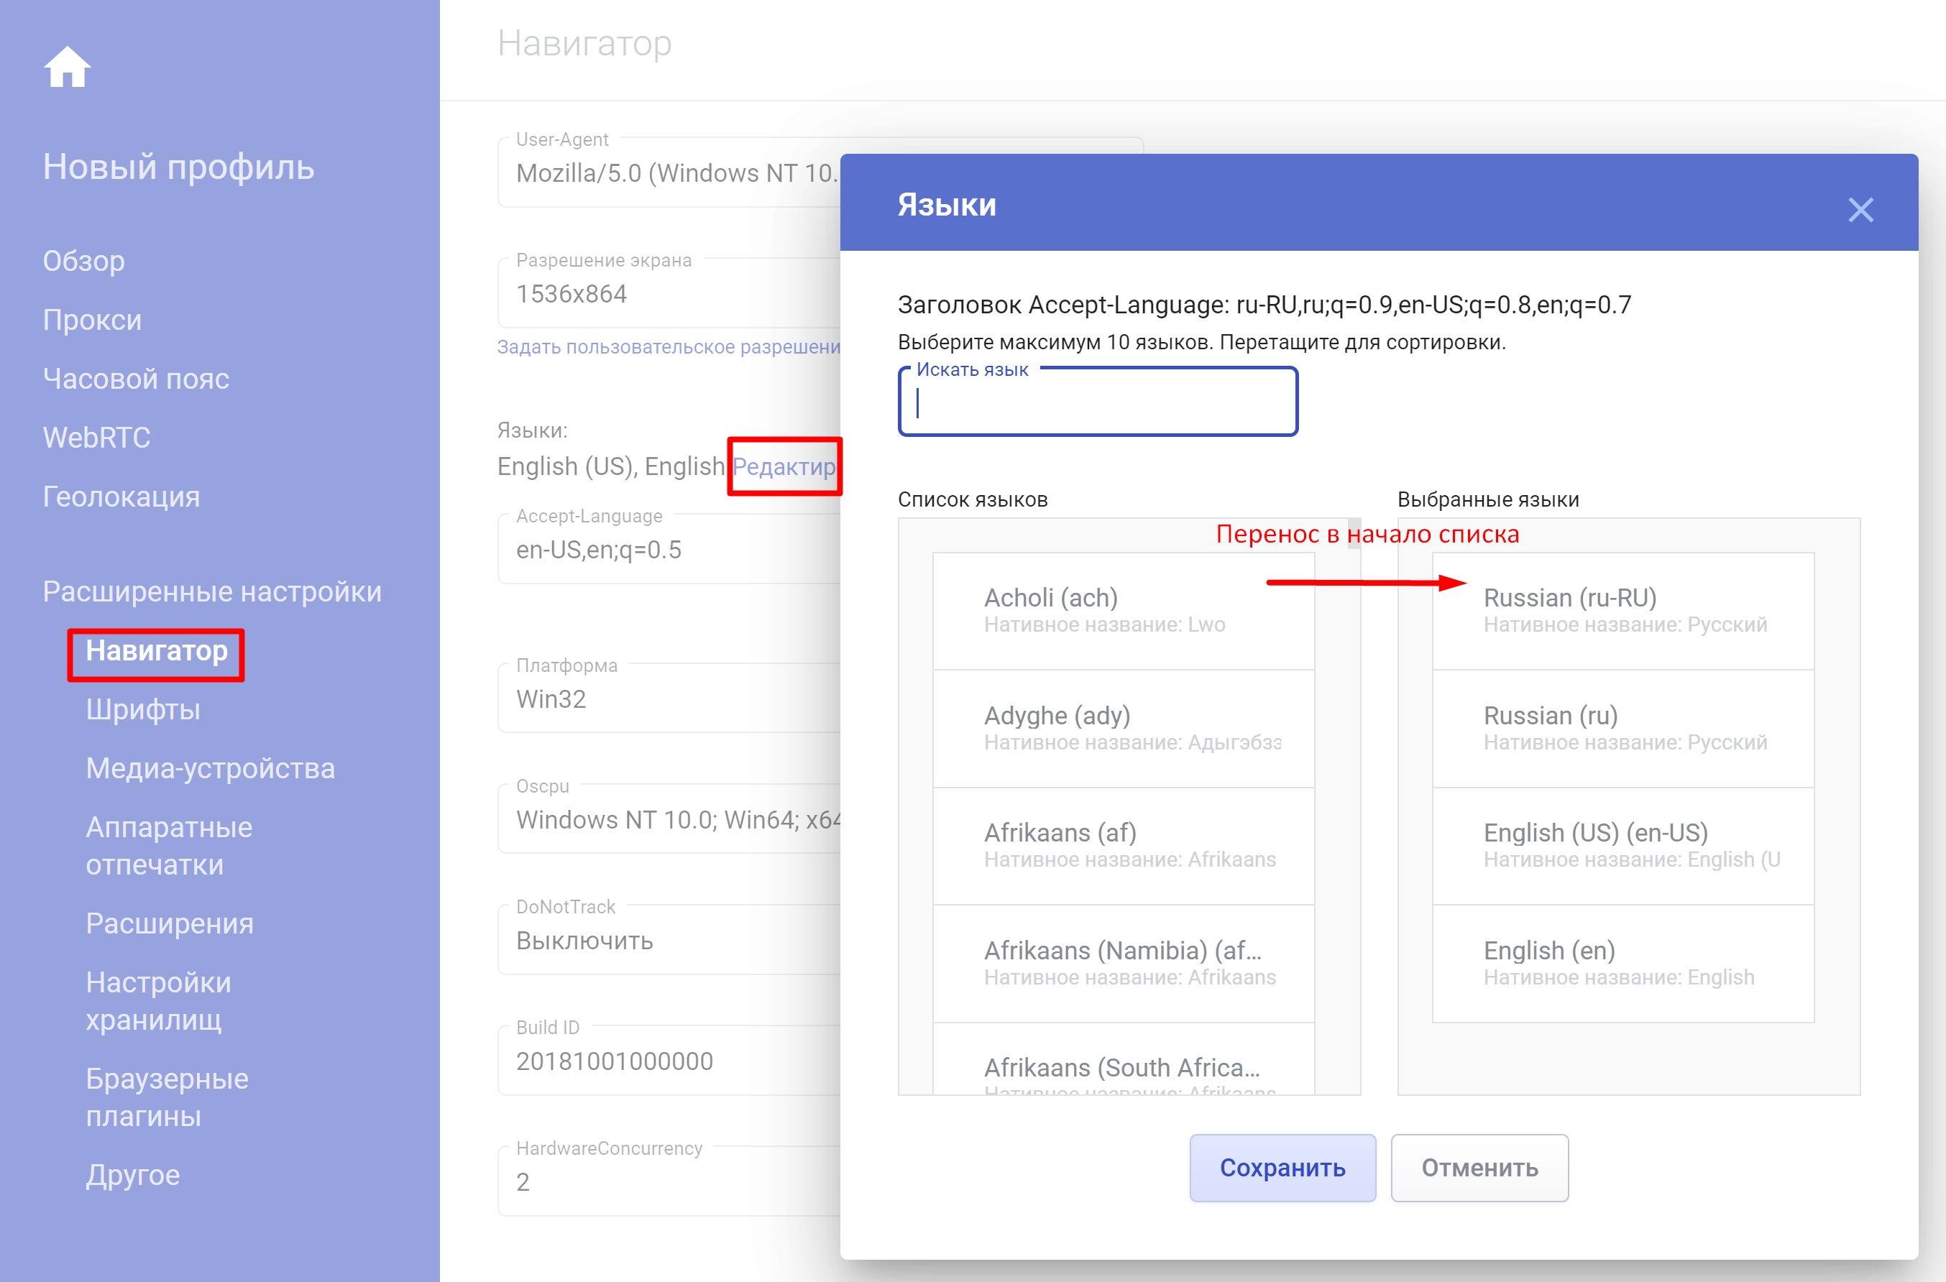Select Afrikaans (af) from language list
This screenshot has height=1282, width=1946.
1123,845
